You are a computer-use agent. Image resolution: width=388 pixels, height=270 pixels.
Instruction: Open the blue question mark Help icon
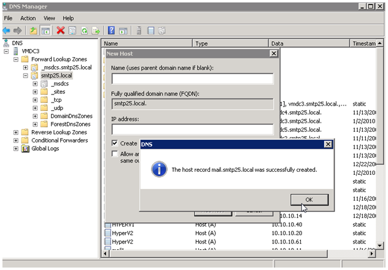[x=111, y=31]
